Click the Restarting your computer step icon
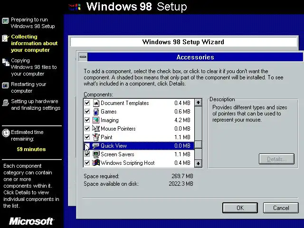Viewport: 304px width, 228px height. (5, 85)
